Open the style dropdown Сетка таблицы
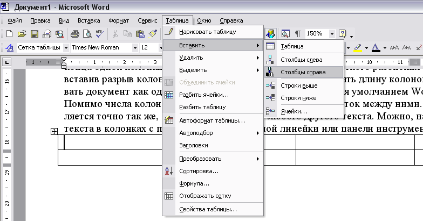 pos(66,48)
